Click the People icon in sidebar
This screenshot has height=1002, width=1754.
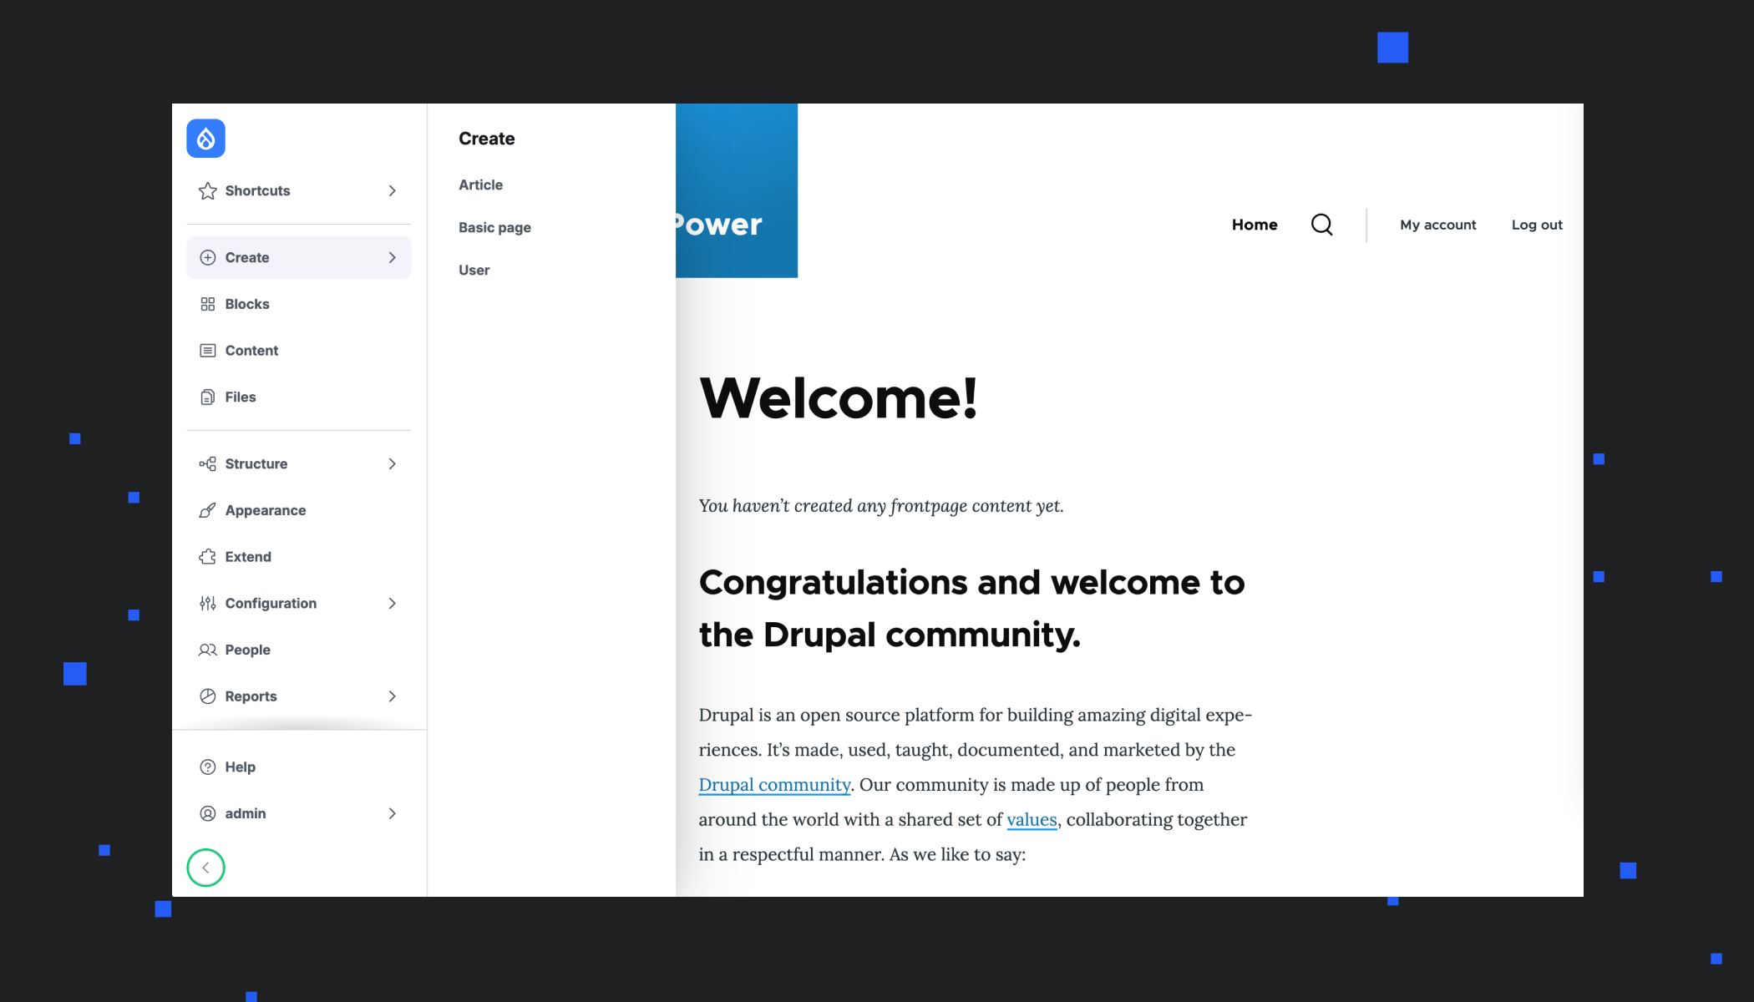[x=207, y=649]
